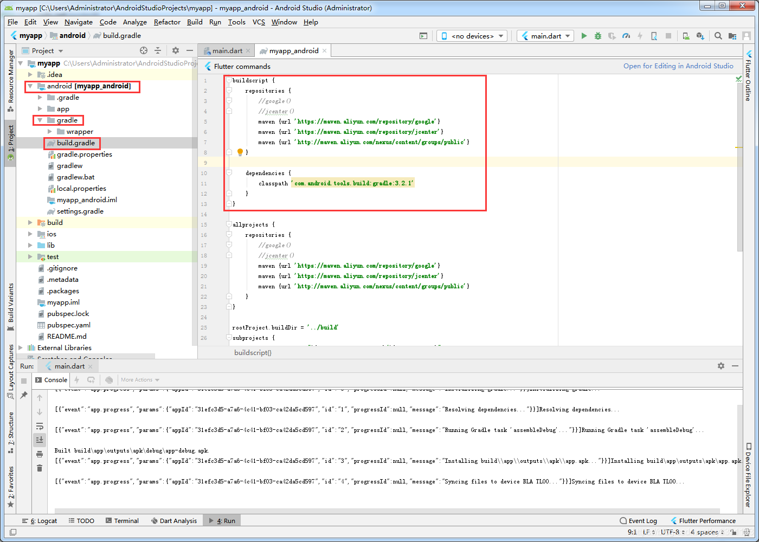
Task: Open the Project Structure icon
Action: click(732, 36)
